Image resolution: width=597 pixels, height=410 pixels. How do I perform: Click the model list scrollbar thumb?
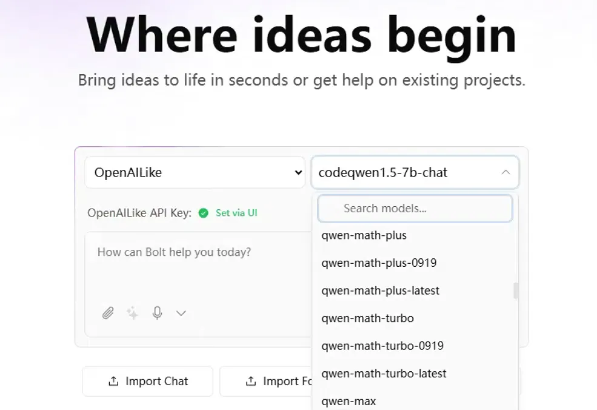click(x=516, y=291)
